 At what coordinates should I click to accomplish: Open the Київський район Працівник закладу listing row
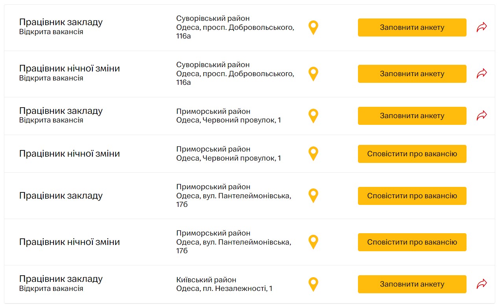(61, 279)
